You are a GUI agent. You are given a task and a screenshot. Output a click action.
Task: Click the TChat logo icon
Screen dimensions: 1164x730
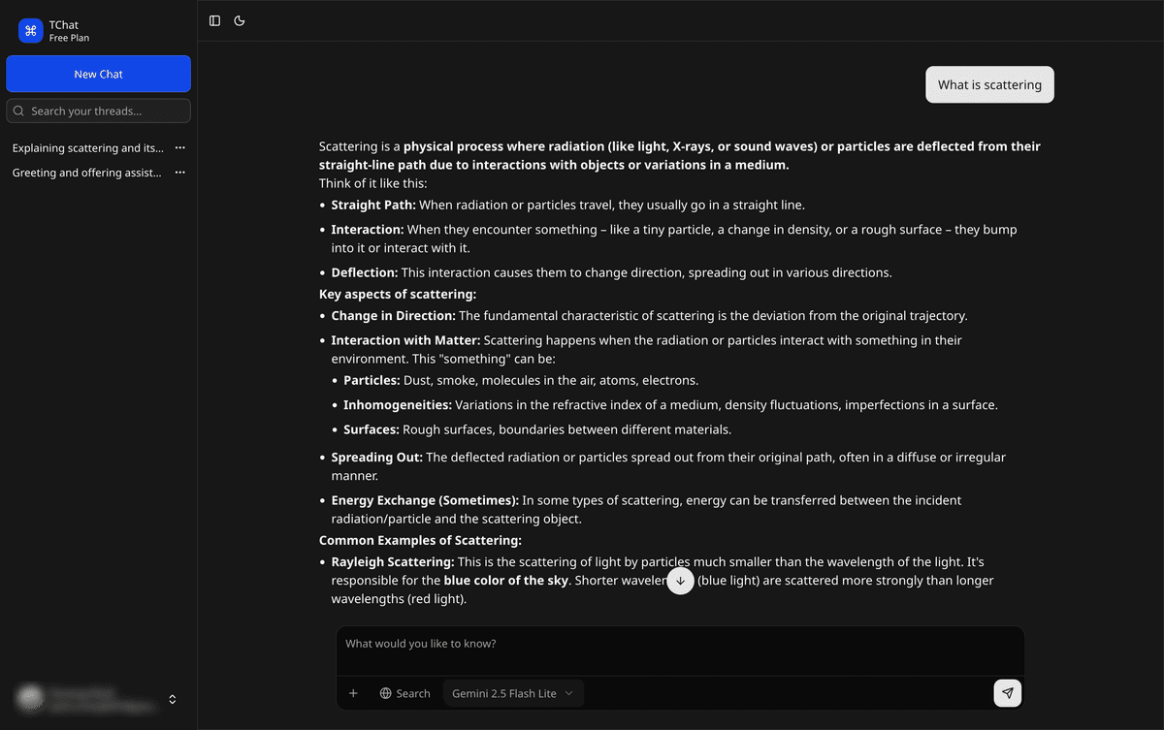(31, 31)
